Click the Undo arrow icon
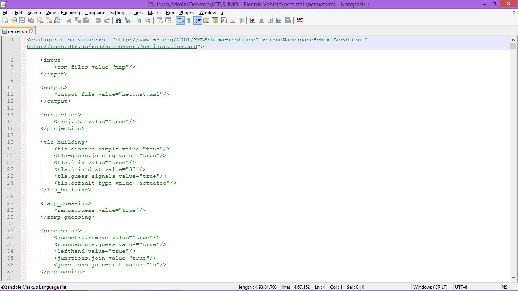Screen dimensions: 518x291 tap(98, 20)
